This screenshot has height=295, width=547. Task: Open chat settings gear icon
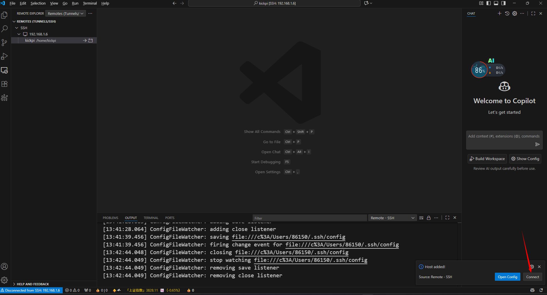[x=515, y=13]
